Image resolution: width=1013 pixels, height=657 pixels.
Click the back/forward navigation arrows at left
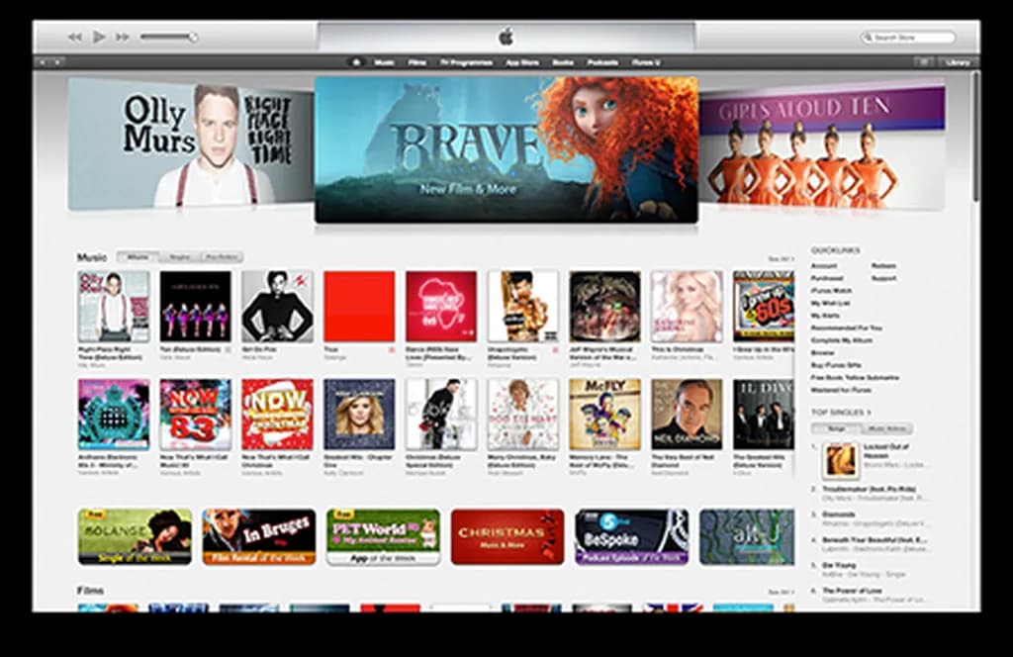[48, 62]
